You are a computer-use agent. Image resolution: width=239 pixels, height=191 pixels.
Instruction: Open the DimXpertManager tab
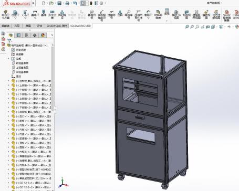click(35, 35)
